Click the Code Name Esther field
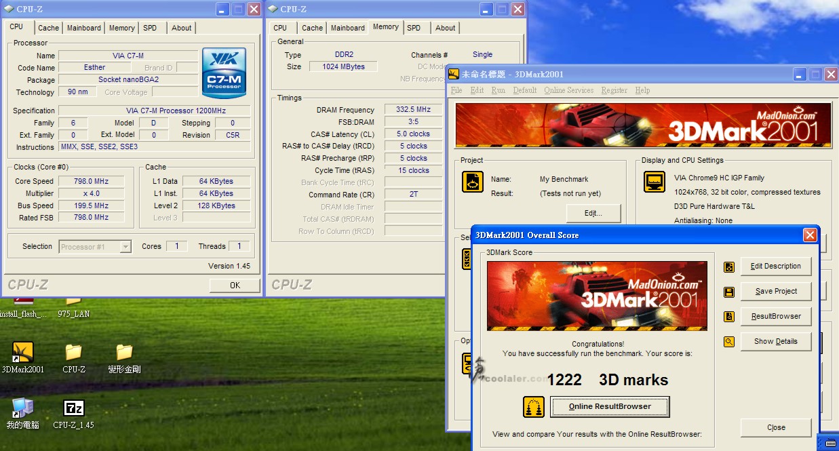The image size is (839, 451). [95, 68]
